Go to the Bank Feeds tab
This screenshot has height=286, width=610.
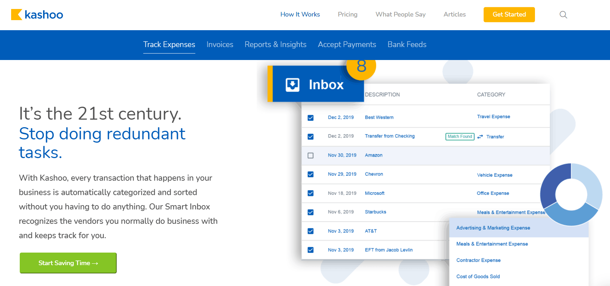(407, 45)
